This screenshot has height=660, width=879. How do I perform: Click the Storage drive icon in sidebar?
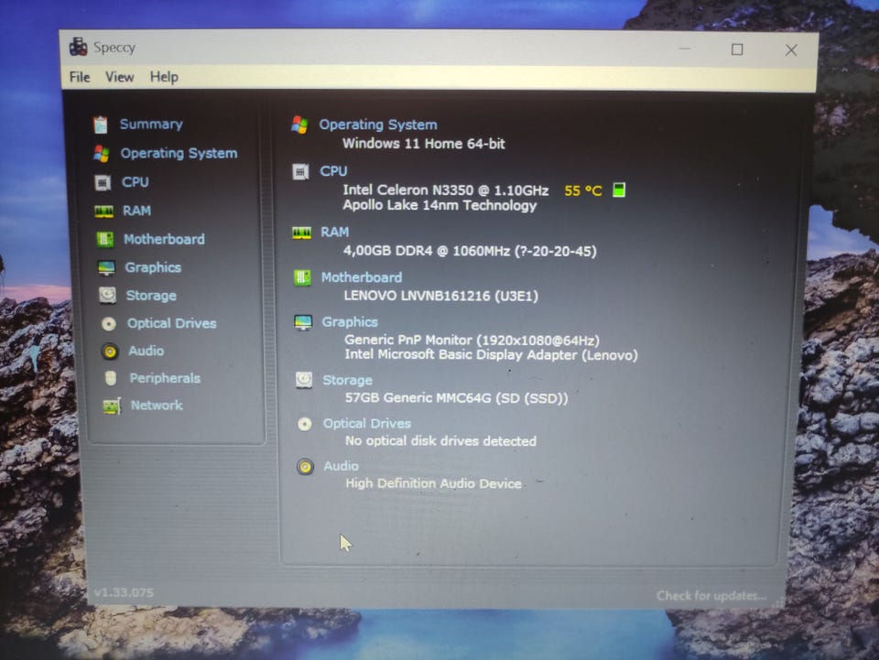click(107, 296)
